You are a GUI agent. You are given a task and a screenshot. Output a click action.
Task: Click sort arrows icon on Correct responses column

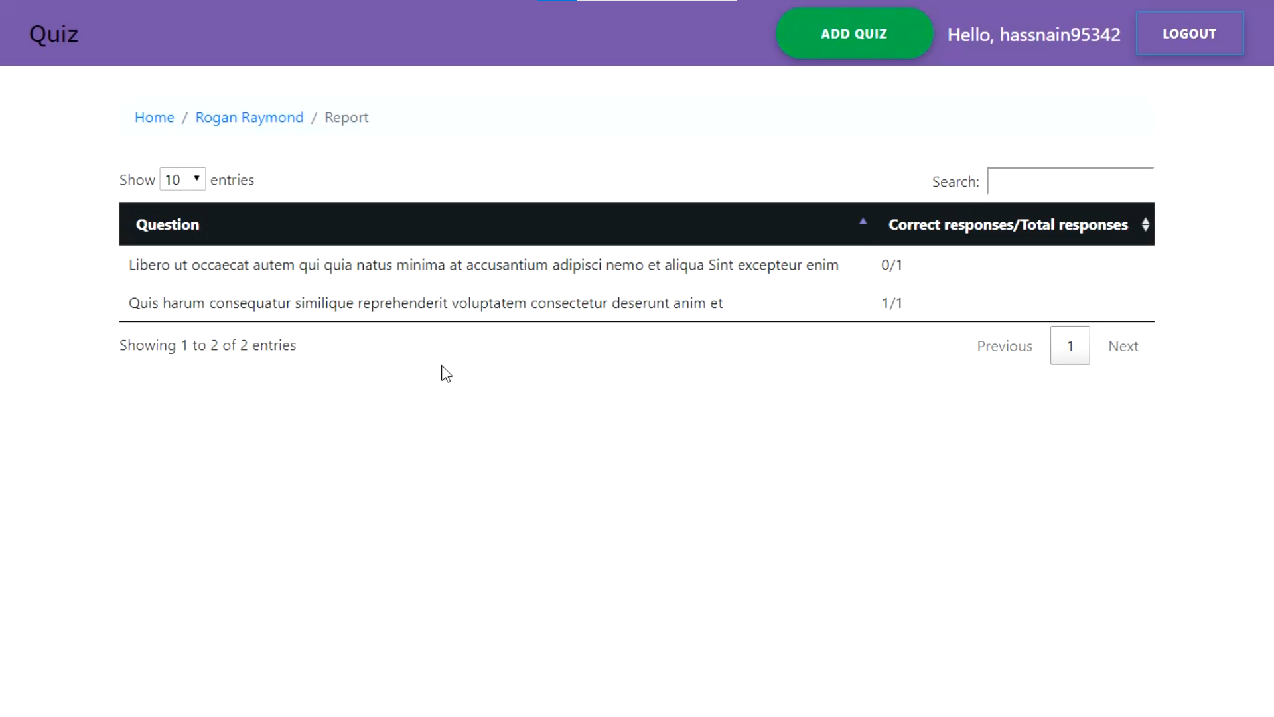tap(1145, 224)
